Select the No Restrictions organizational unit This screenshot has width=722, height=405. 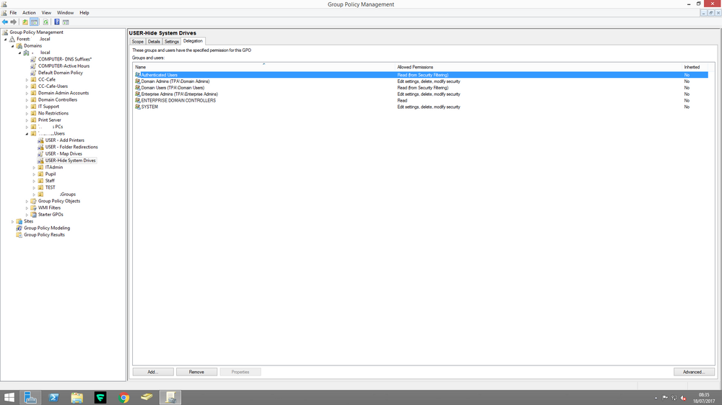(53, 113)
